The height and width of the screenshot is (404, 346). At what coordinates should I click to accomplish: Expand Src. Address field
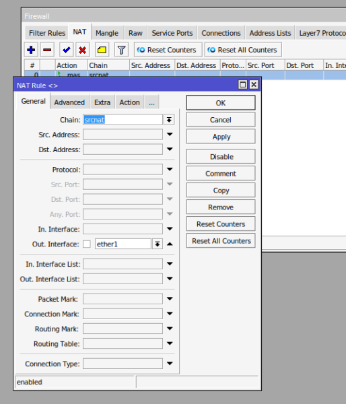point(170,135)
